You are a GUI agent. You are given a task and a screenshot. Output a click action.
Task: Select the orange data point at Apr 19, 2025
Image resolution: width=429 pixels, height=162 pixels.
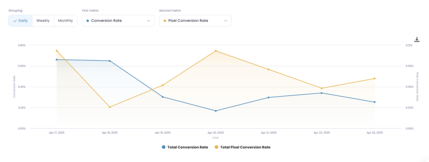(x=163, y=85)
